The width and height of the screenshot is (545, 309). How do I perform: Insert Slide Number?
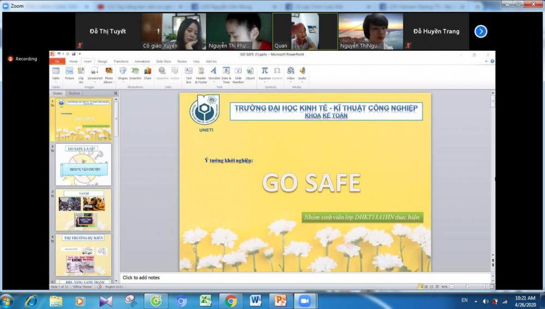tap(238, 74)
